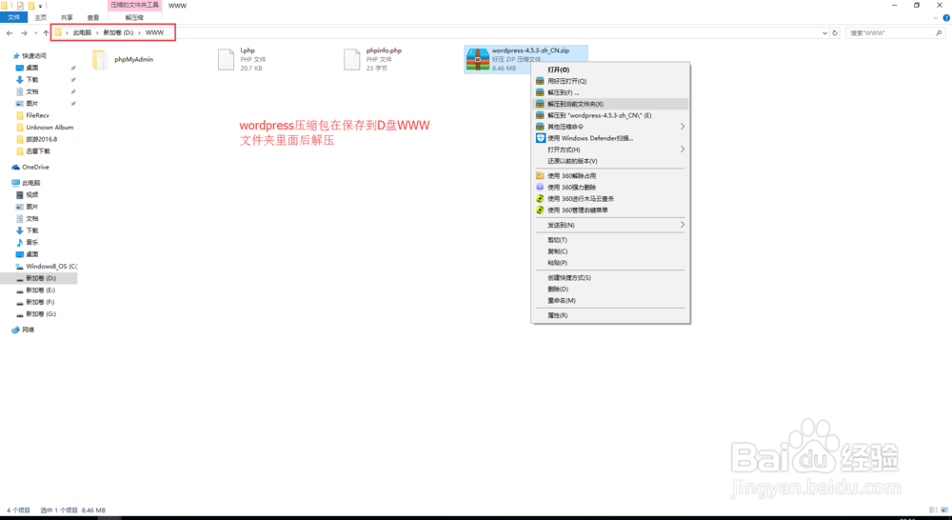Viewport: 952px width, 520px height.
Task: Choose 还原以前的版本(V)
Action: tap(610, 161)
